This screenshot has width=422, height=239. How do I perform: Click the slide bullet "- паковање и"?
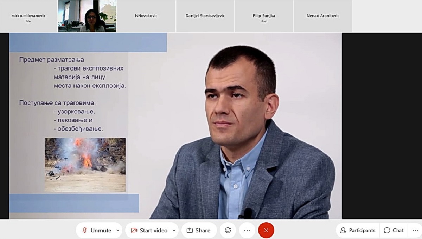click(73, 120)
